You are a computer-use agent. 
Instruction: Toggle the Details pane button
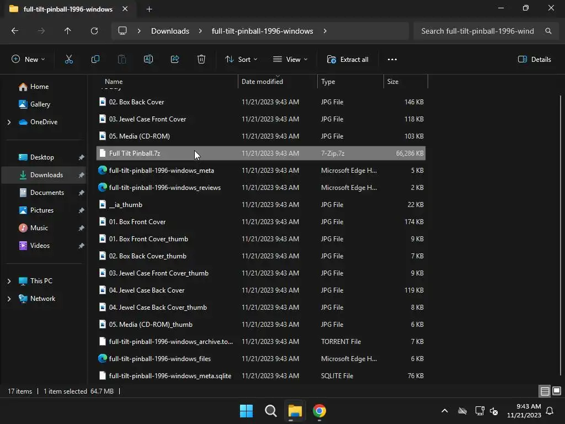(534, 60)
